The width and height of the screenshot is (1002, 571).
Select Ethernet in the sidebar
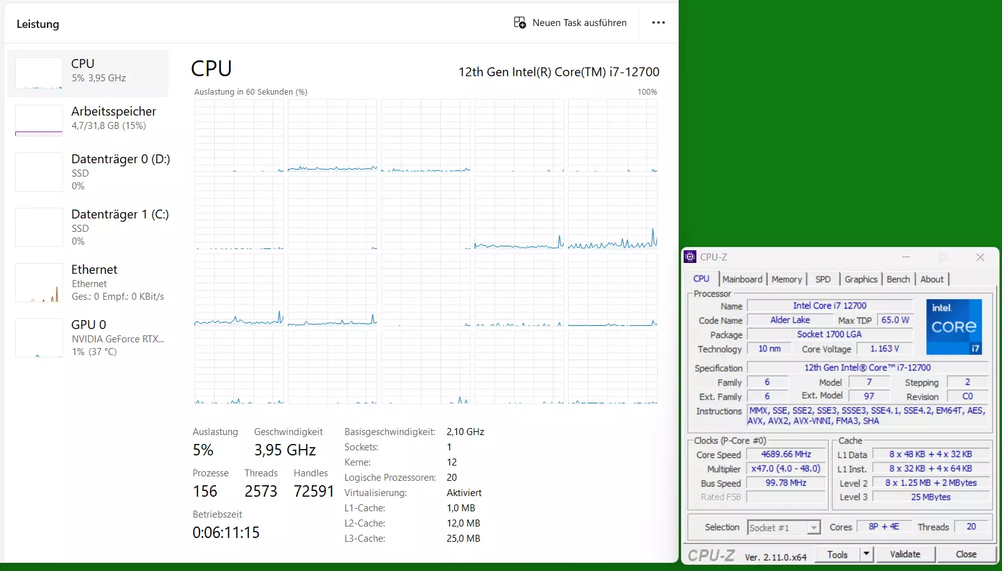click(x=88, y=283)
